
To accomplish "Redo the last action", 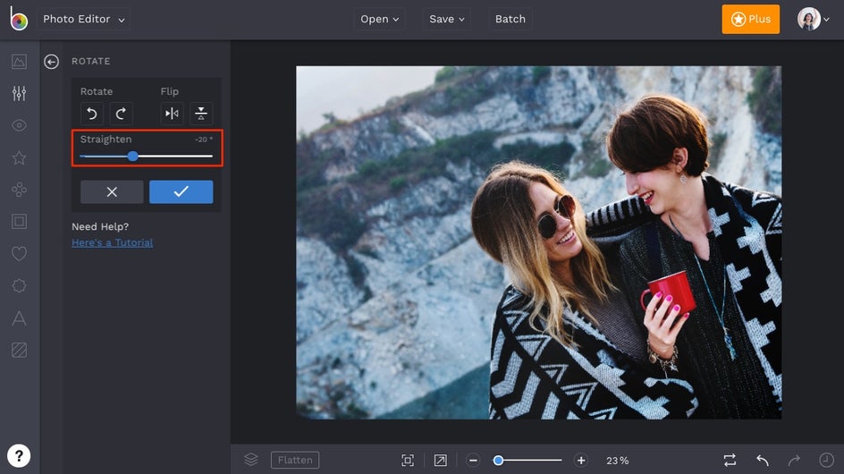I will click(794, 460).
